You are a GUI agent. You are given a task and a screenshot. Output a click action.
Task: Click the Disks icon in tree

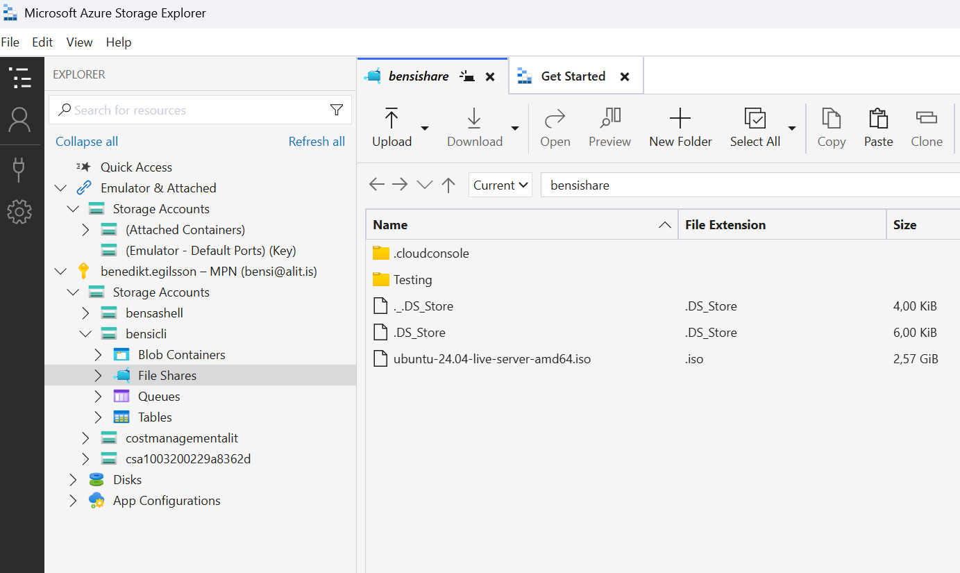96,479
